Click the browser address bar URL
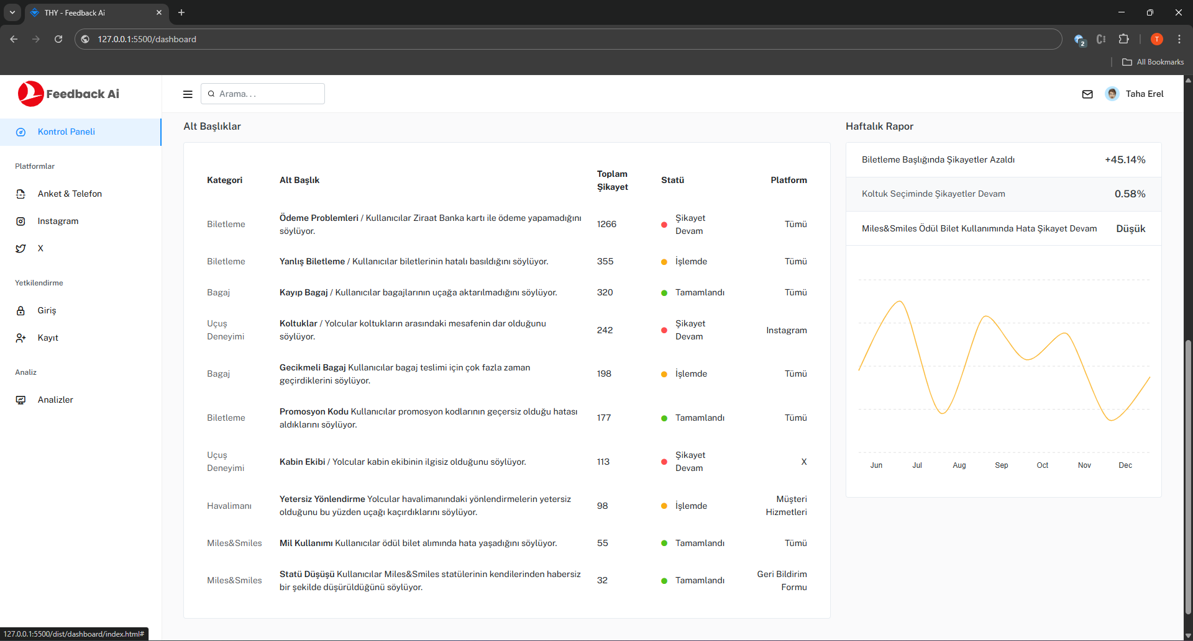 (147, 39)
